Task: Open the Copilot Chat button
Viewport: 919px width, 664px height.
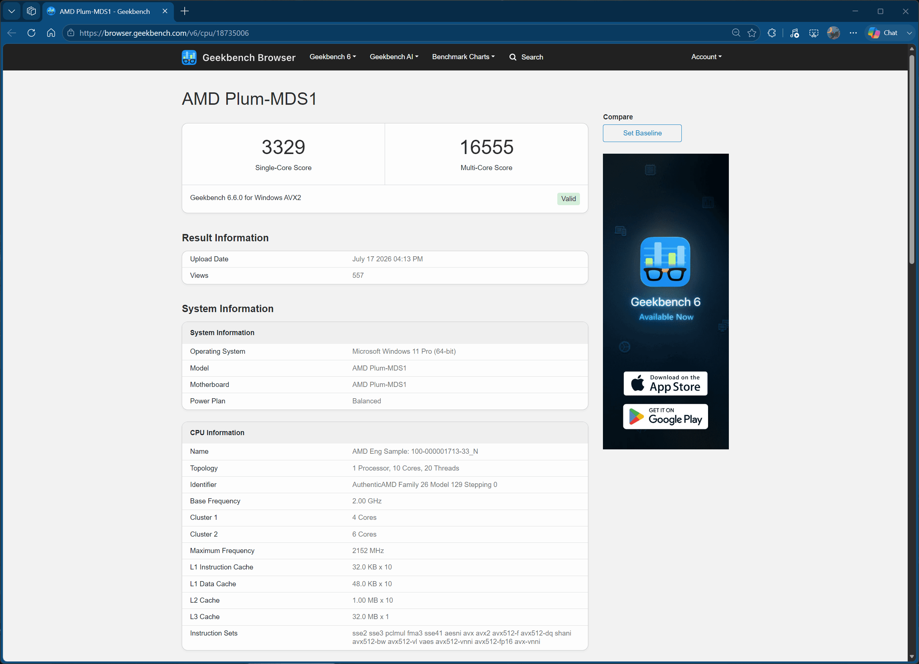Action: pos(883,33)
